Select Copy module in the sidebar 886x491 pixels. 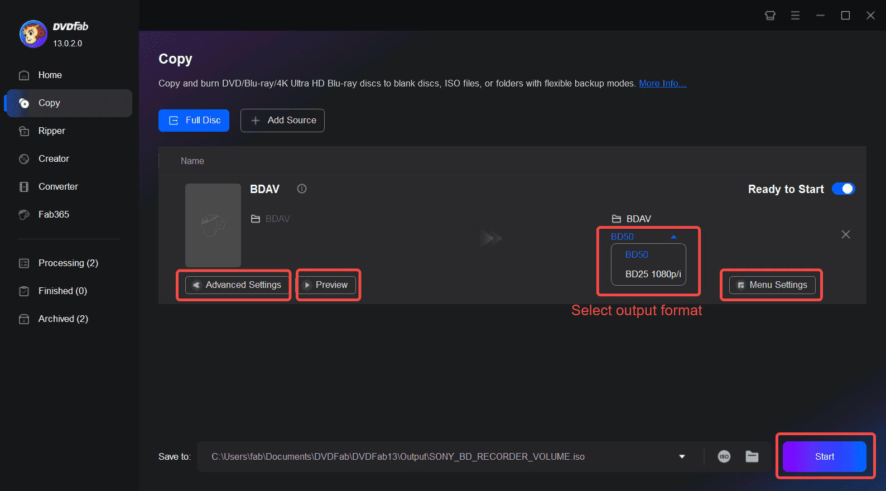pos(69,103)
